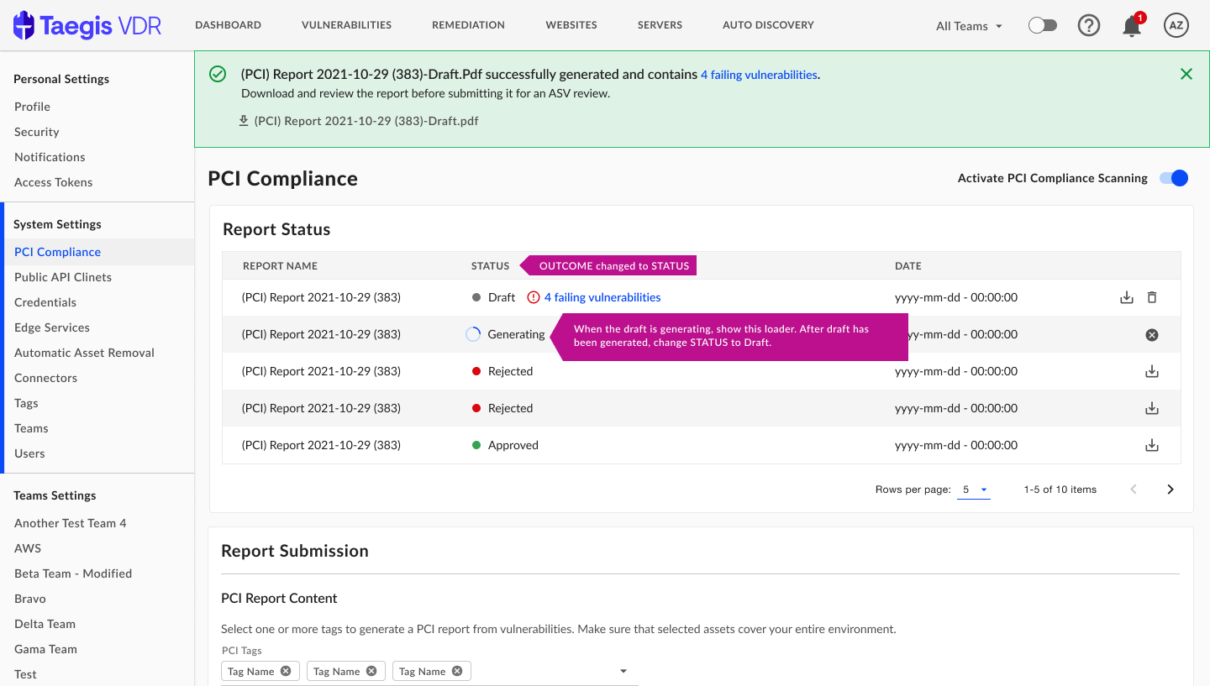Select the Bravo team
1210x686 pixels.
click(30, 599)
